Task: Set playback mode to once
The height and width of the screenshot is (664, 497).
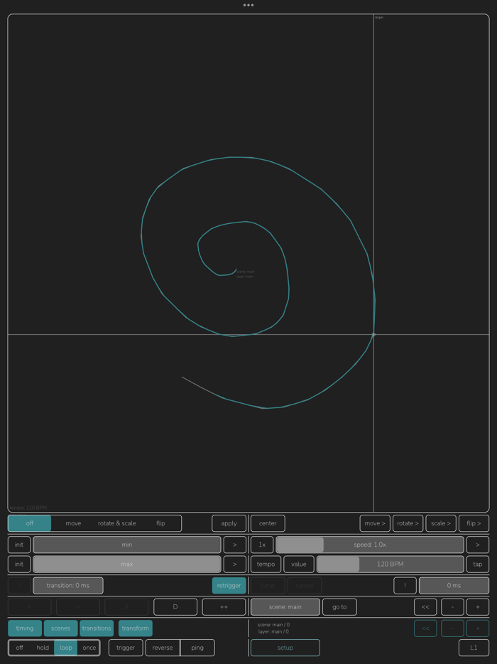Action: [89, 648]
